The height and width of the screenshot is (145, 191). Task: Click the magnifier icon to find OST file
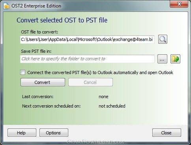click(163, 39)
